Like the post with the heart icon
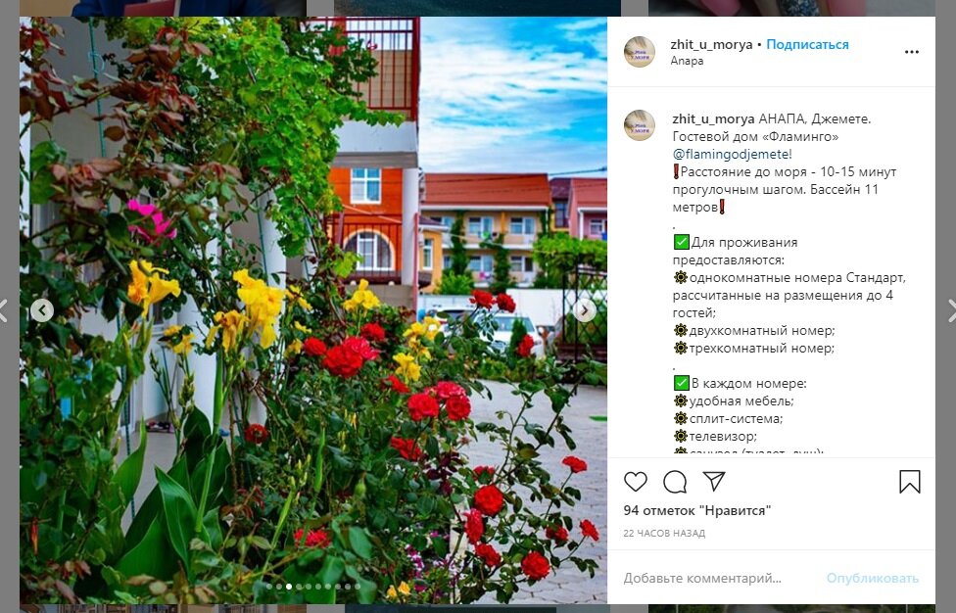 636,482
